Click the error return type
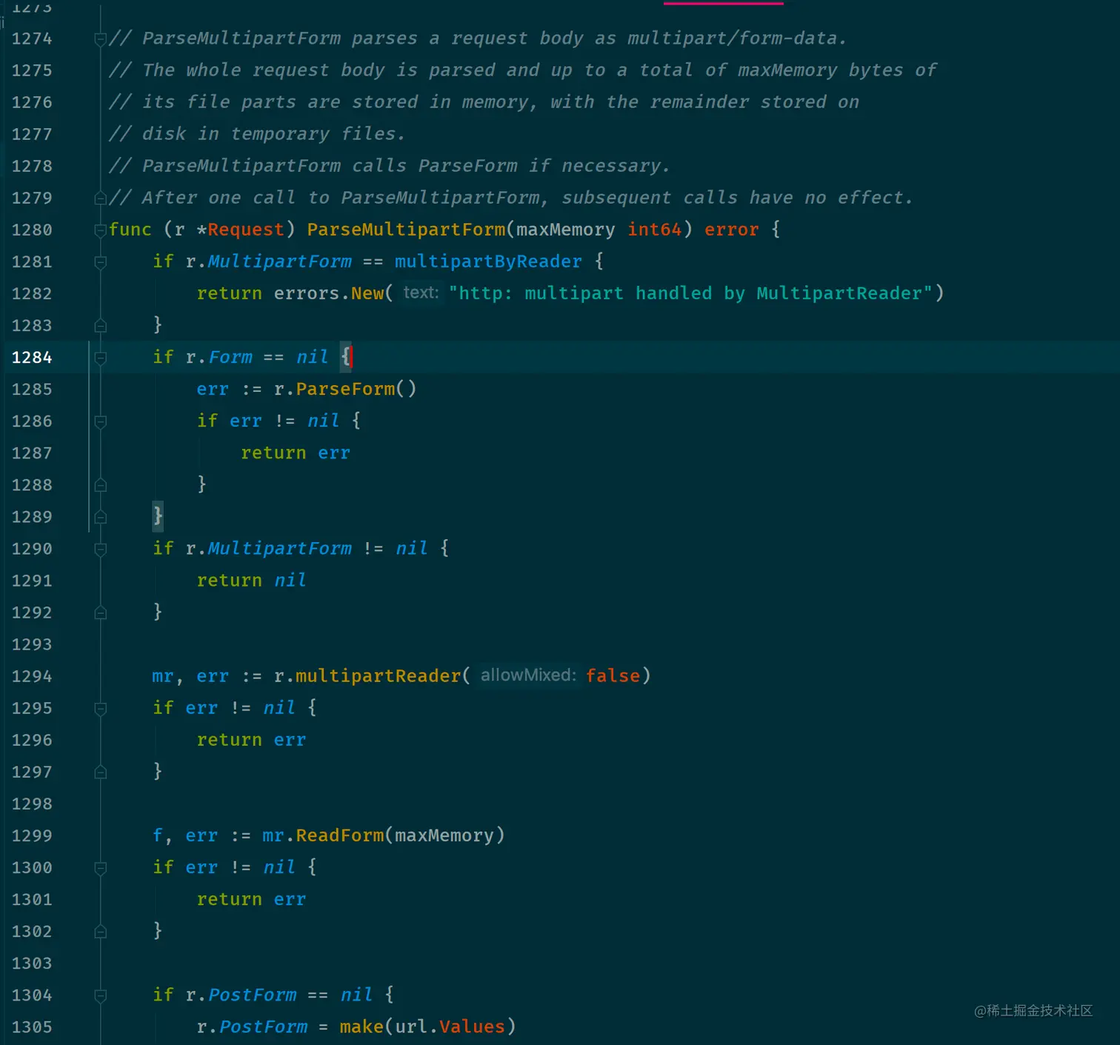 (732, 230)
